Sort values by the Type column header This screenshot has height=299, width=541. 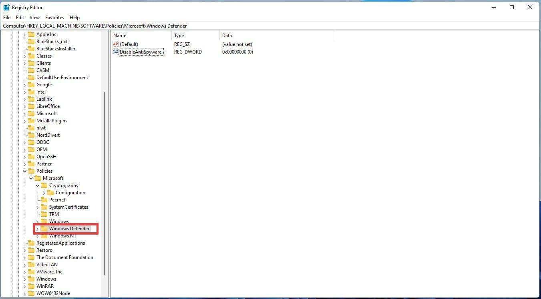click(195, 36)
